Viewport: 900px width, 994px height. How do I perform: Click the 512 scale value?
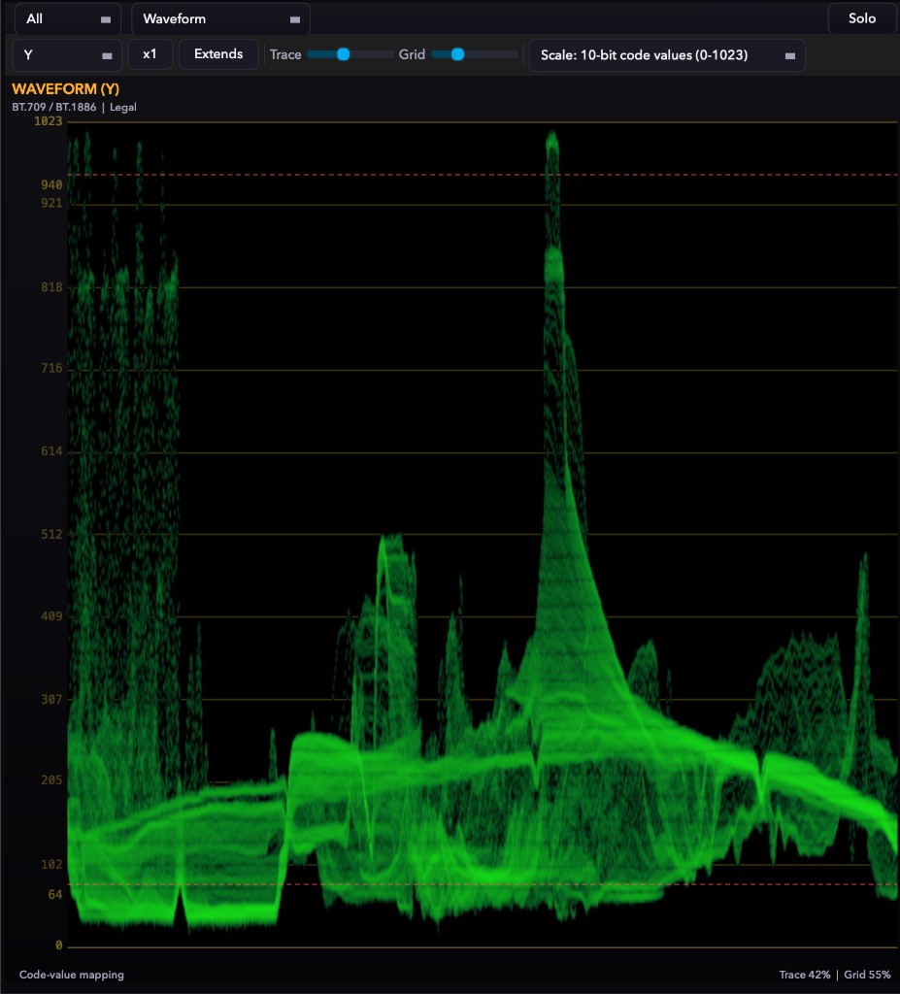(51, 535)
